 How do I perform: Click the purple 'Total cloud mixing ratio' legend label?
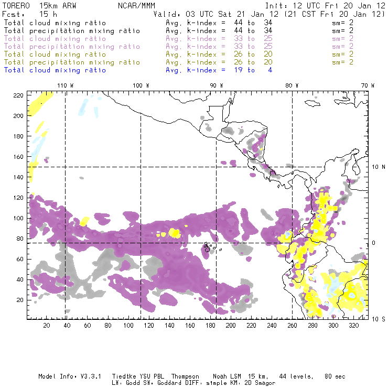click(x=55, y=39)
